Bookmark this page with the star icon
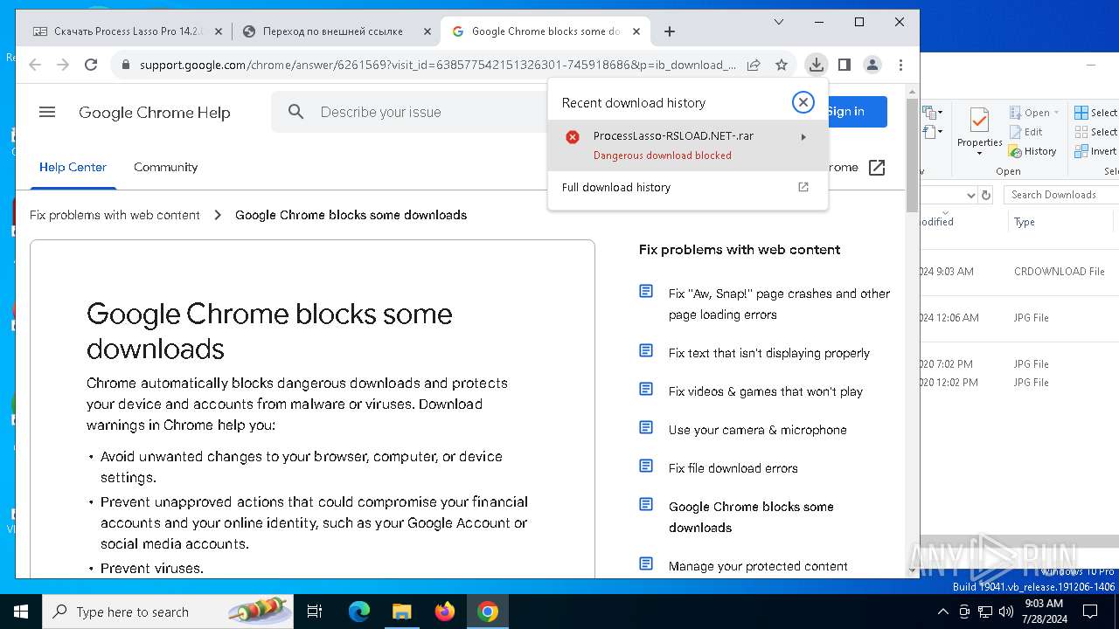The image size is (1119, 629). pyautogui.click(x=782, y=65)
